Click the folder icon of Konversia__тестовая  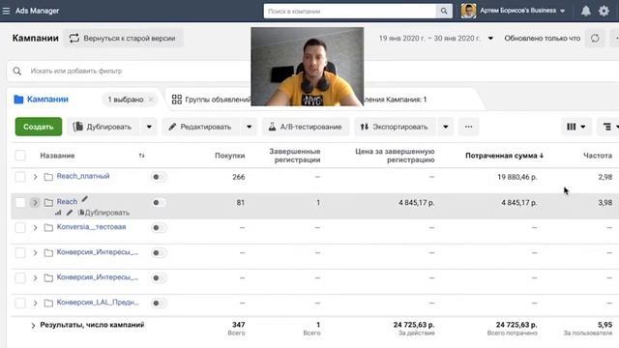(x=48, y=228)
